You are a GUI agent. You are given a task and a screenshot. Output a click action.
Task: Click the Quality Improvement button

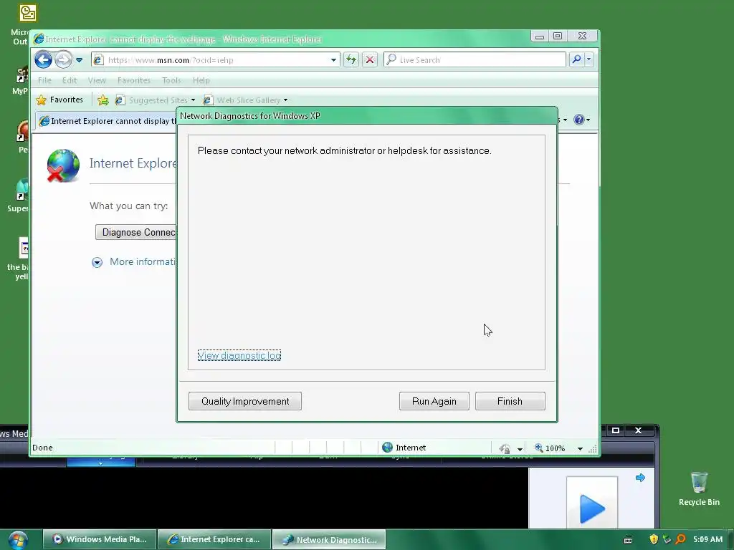coord(245,401)
